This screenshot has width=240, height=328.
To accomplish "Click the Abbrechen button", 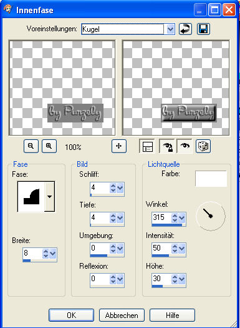I will [x=122, y=316].
